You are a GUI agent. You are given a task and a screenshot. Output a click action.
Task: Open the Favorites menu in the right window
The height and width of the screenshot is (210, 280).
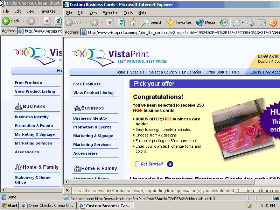(x=110, y=13)
